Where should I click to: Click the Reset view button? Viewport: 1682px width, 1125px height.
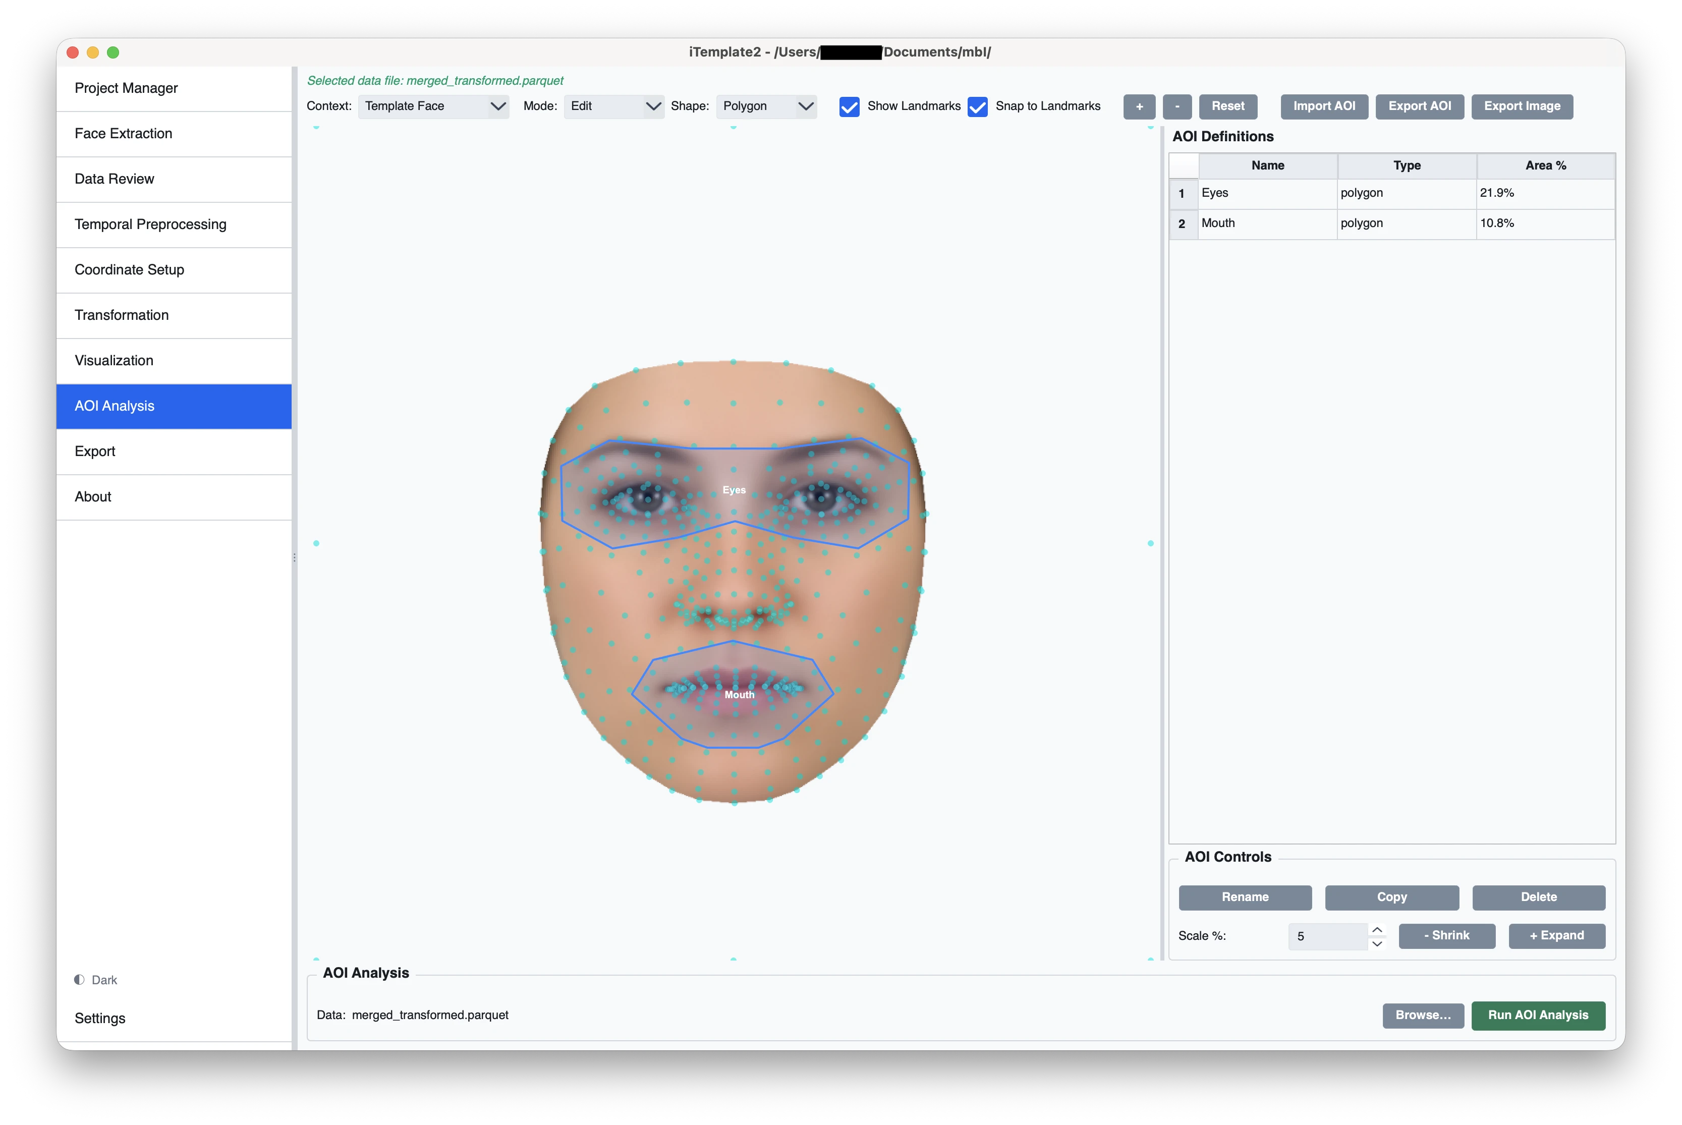click(x=1227, y=106)
